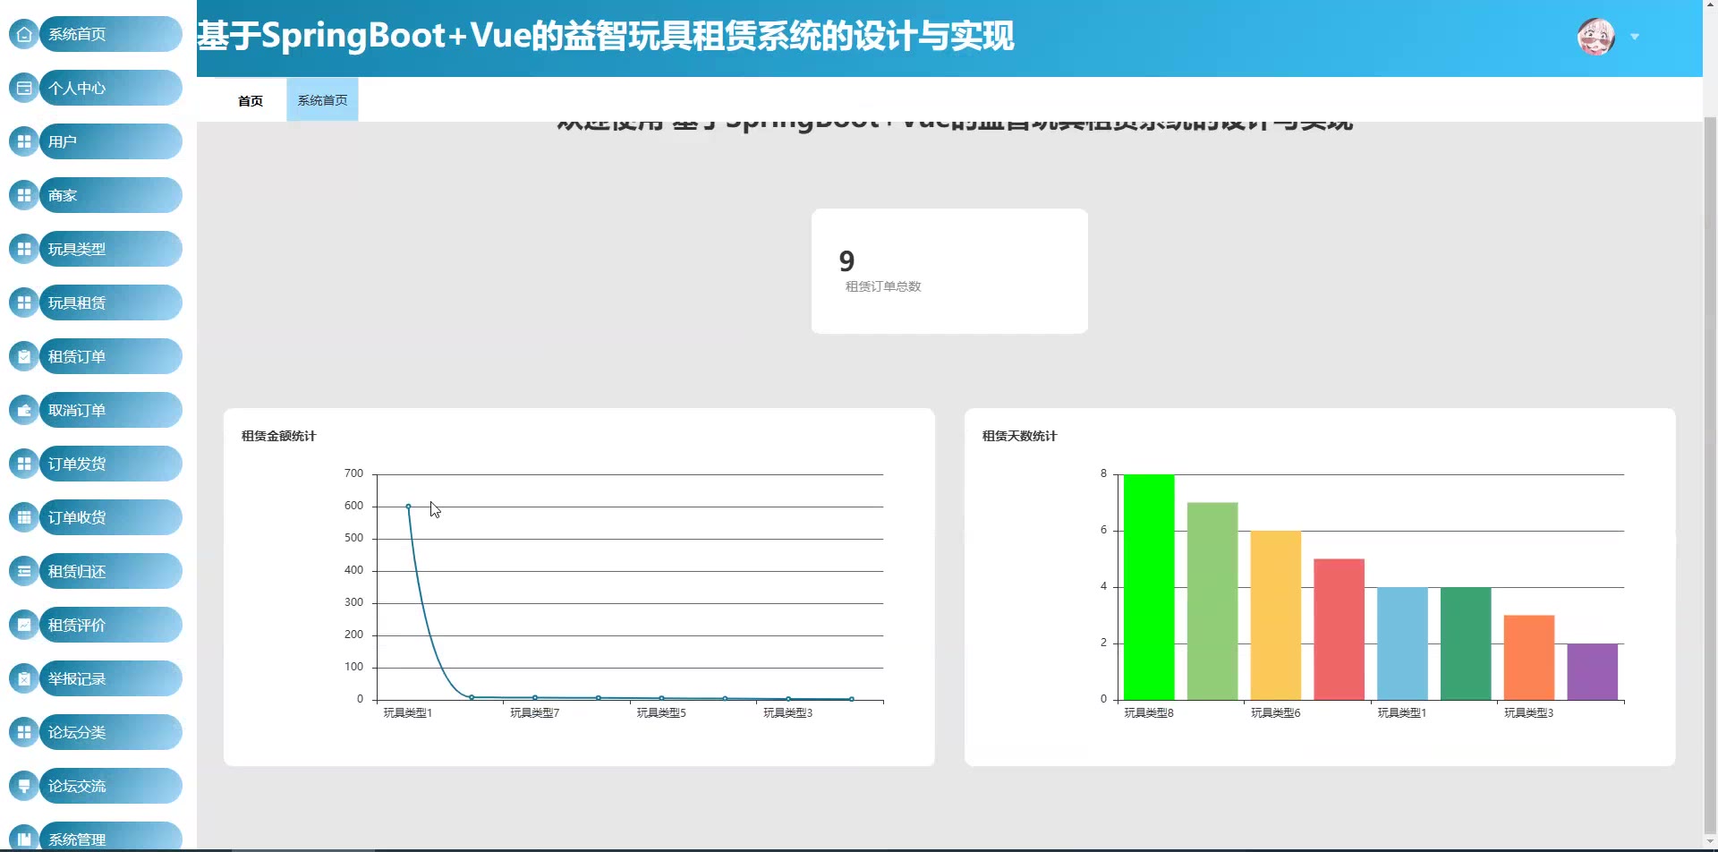Click the red bar in 租赁天数统计
Screen dimensions: 1718x852
(x=1340, y=629)
